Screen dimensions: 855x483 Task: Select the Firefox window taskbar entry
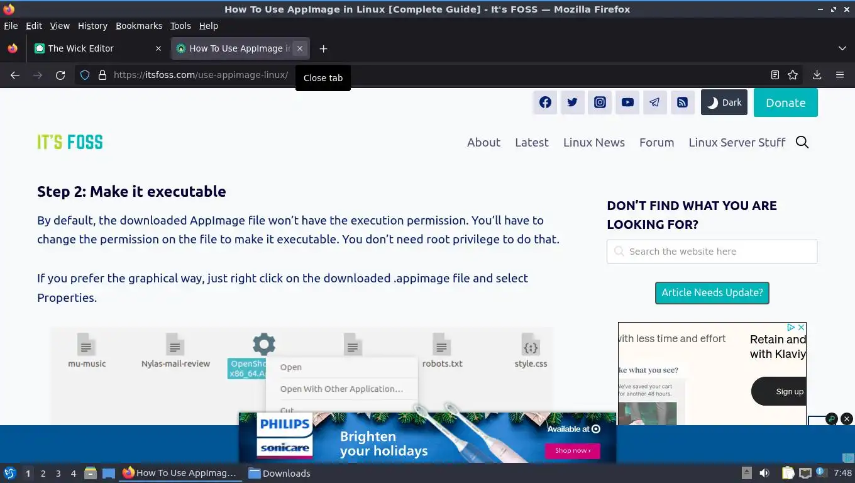tap(180, 473)
